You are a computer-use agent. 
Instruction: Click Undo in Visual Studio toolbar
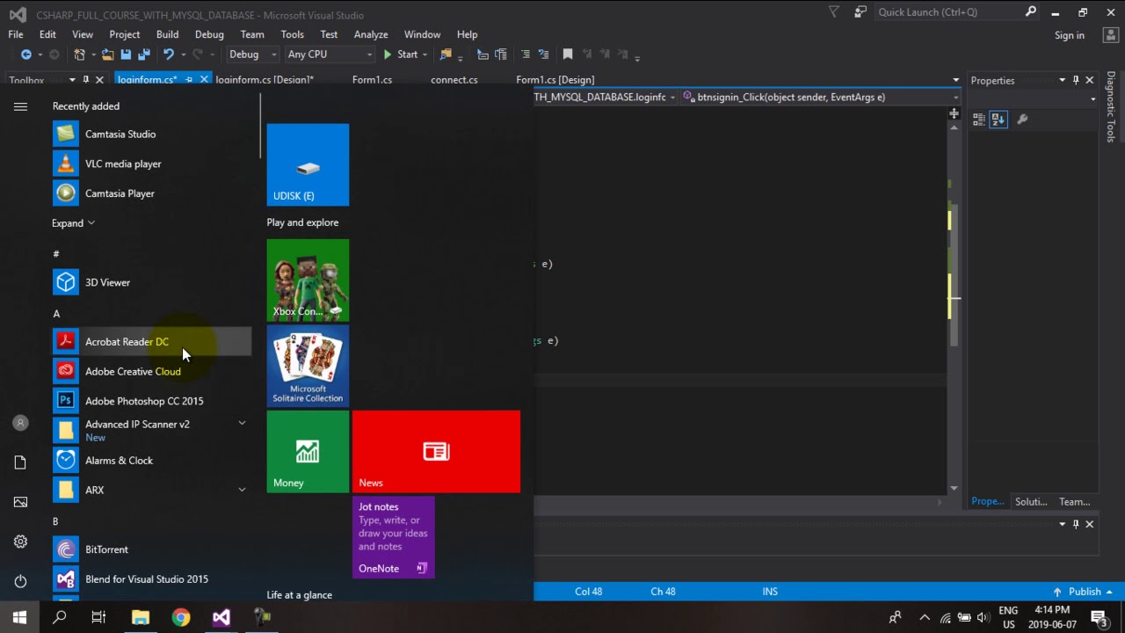tap(168, 55)
